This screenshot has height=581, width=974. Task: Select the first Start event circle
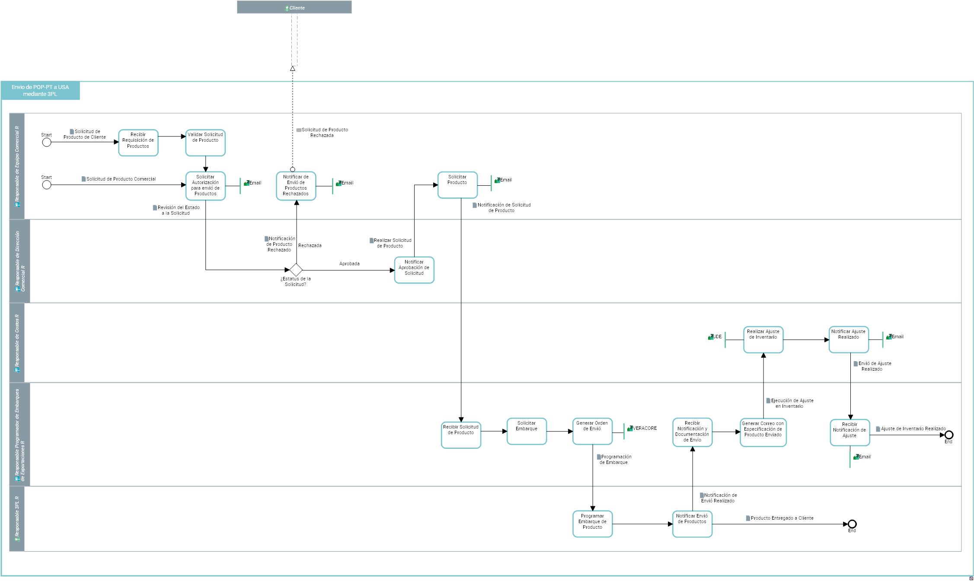coord(47,142)
